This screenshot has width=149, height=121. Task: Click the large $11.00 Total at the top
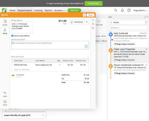(62, 21)
